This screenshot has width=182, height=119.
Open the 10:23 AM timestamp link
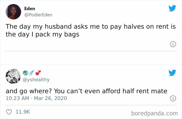pyautogui.click(x=17, y=98)
